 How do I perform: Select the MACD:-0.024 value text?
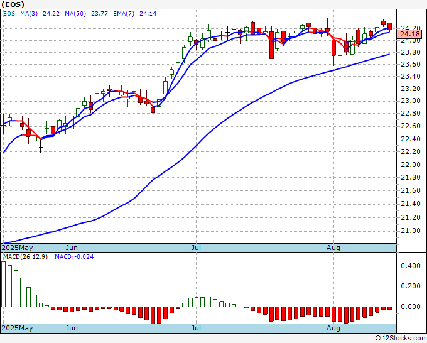(x=74, y=257)
